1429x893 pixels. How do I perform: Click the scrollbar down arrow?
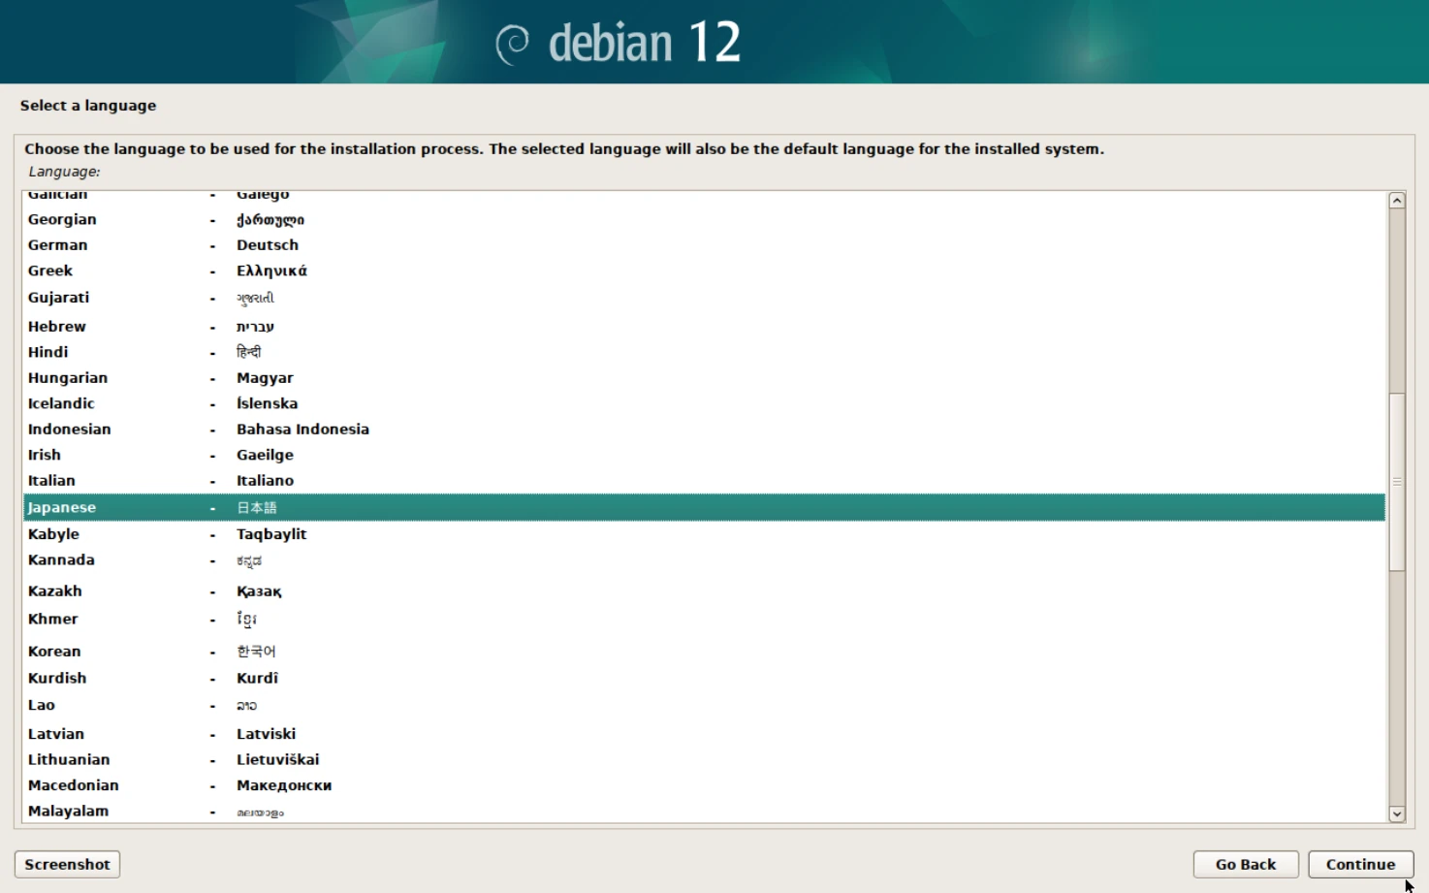point(1397,814)
